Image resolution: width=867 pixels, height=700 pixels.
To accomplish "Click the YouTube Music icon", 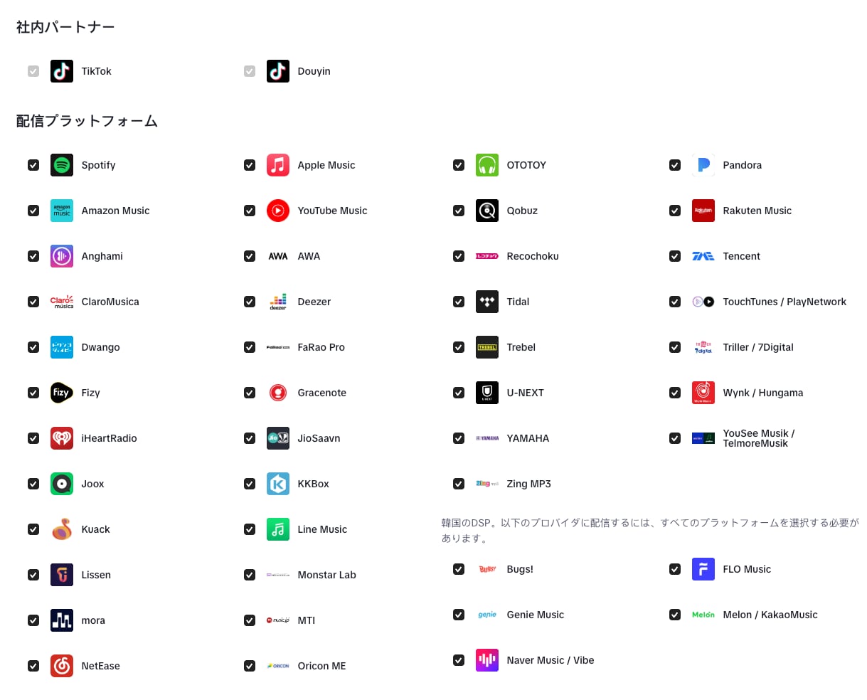I will (278, 211).
